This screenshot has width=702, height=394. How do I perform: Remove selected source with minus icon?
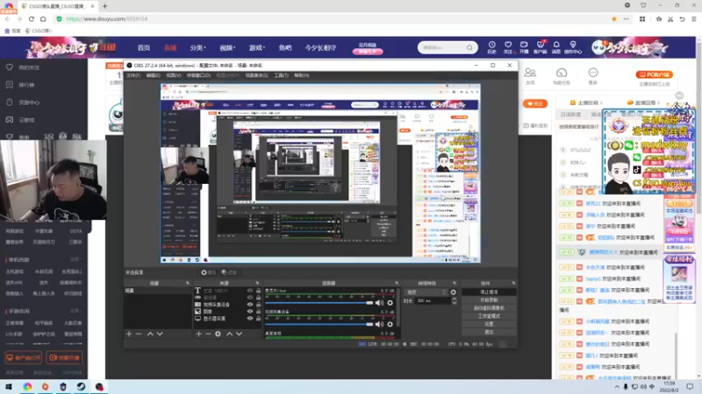208,334
